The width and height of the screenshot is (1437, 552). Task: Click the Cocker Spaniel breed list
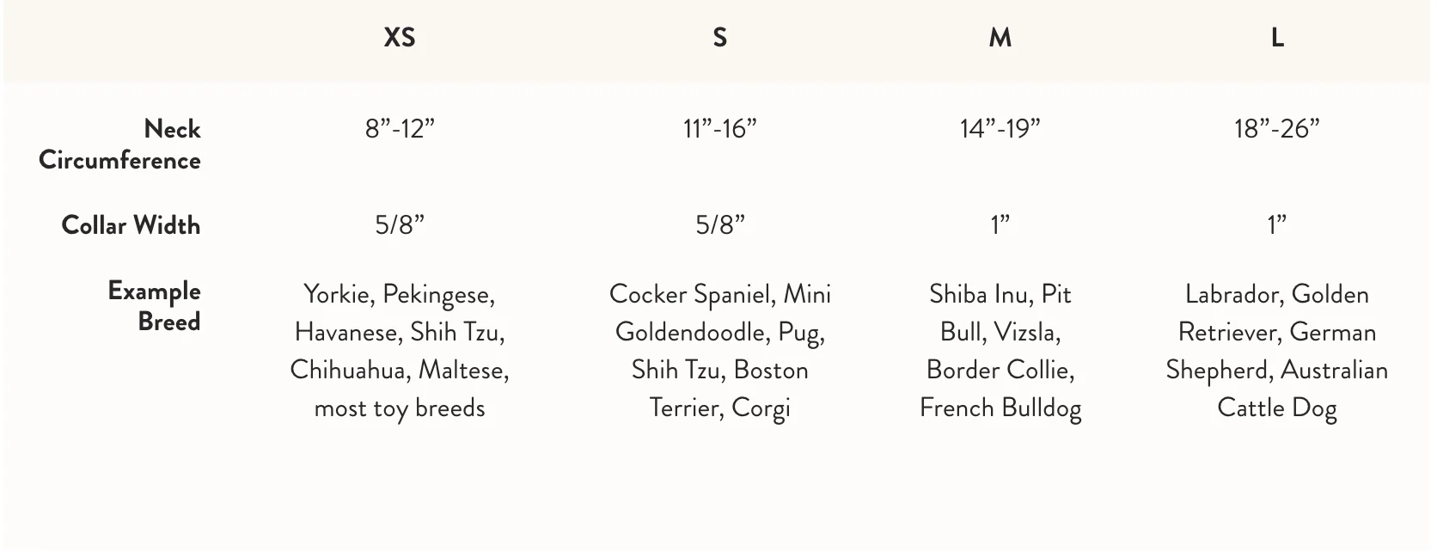[720, 351]
